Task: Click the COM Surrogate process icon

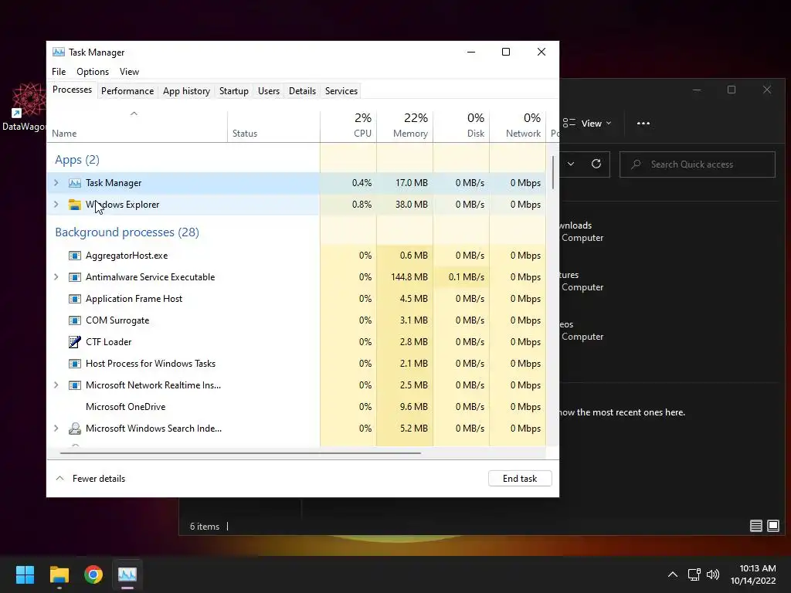Action: 75,320
